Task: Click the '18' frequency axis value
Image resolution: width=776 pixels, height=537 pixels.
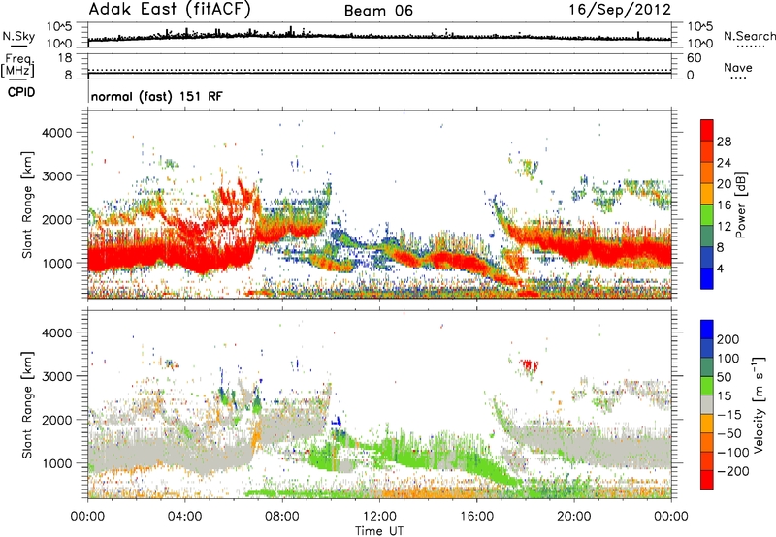Action: [65, 58]
